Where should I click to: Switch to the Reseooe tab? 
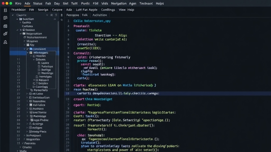point(73,15)
